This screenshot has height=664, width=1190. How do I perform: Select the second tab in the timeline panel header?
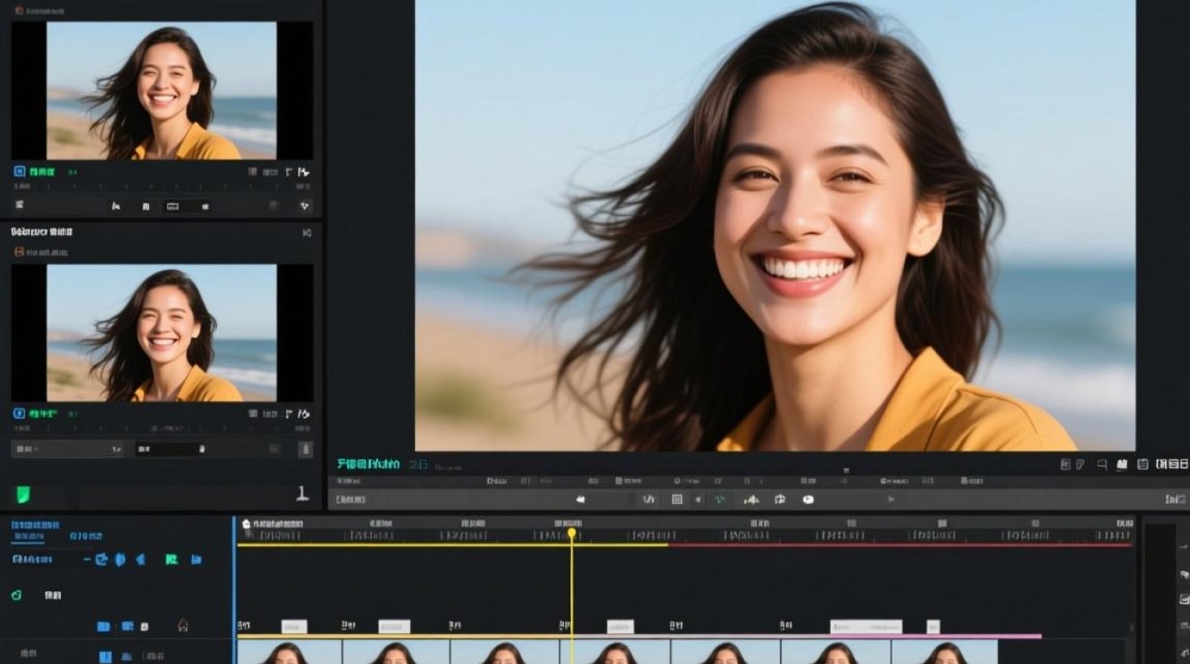[x=86, y=537]
